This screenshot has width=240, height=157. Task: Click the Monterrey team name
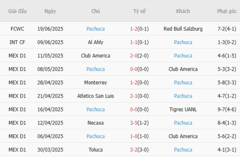[x=96, y=83]
